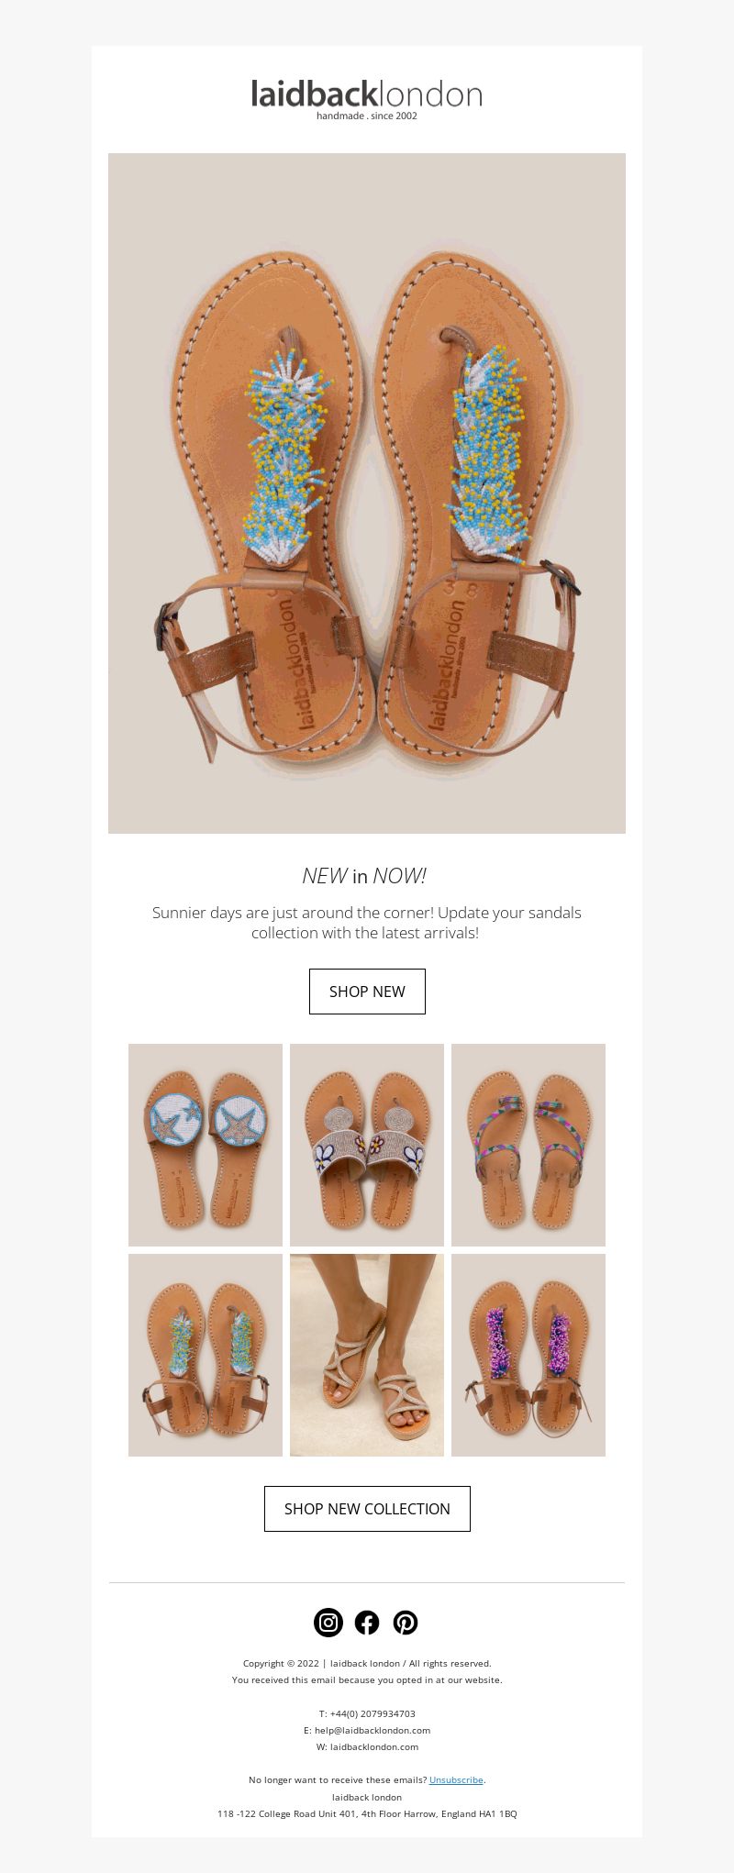Click the handmade since 2002 tagline
This screenshot has height=1873, width=734.
pos(367,116)
